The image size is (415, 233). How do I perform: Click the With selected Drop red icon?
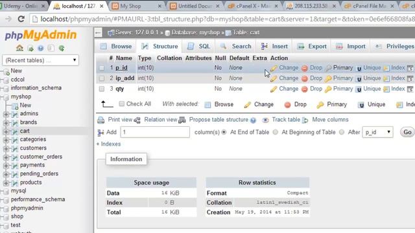[287, 105]
